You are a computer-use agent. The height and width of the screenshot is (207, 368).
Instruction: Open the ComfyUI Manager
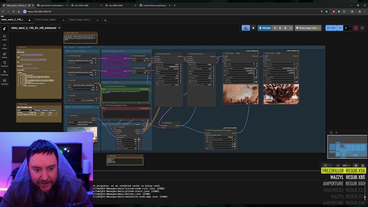pos(264,28)
